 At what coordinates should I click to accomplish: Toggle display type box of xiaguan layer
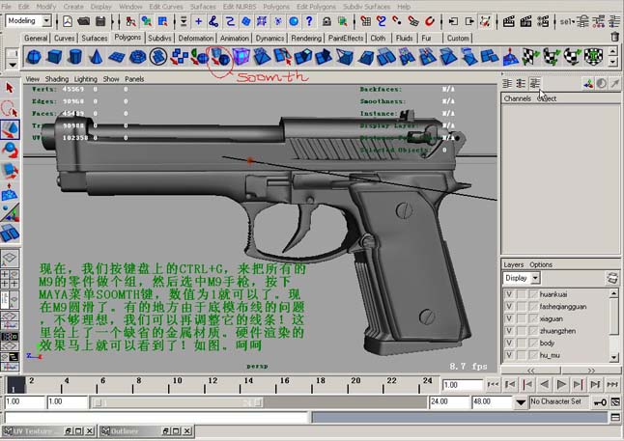tap(522, 318)
